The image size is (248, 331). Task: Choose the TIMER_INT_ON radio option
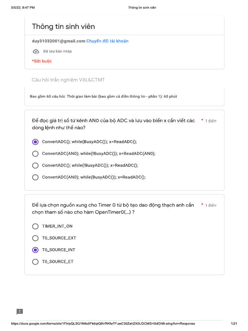click(36, 226)
